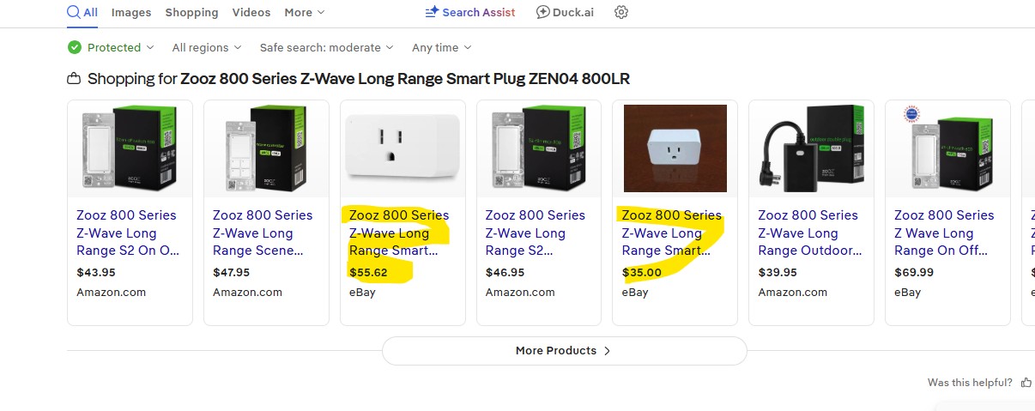Expand the Protected dropdown
This screenshot has width=1035, height=411.
(150, 47)
